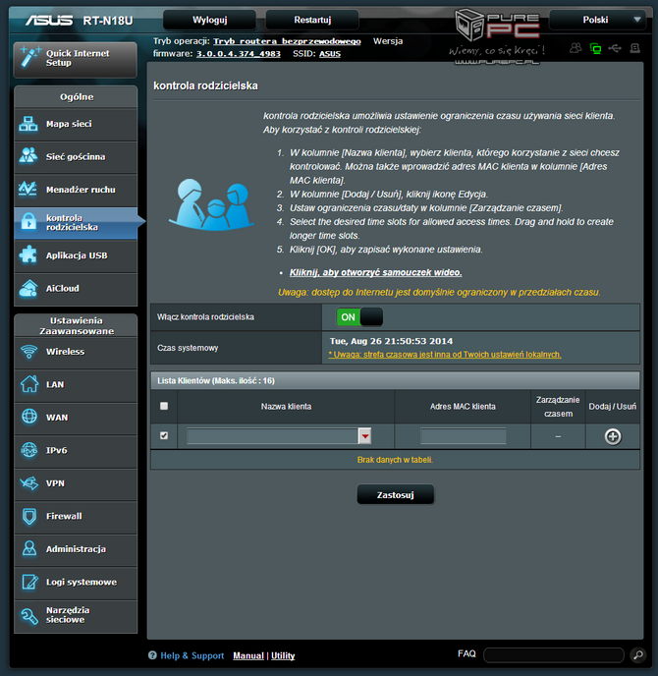Image resolution: width=658 pixels, height=676 pixels.
Task: Click the AiCloud house icon
Action: pyautogui.click(x=28, y=289)
